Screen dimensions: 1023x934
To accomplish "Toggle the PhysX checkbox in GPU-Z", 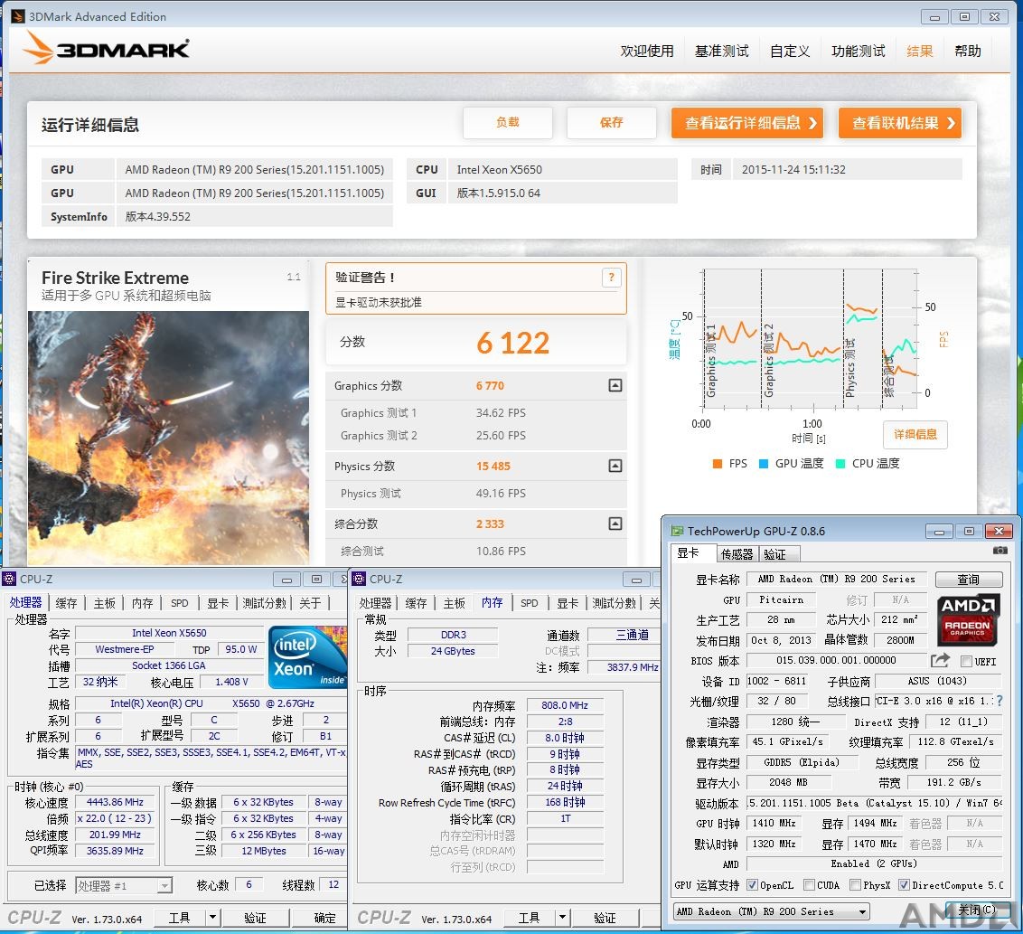I will tap(855, 885).
